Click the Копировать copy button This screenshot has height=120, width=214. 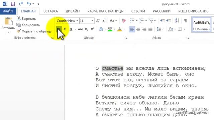pyautogui.click(x=28, y=25)
